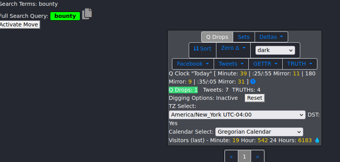This screenshot has height=162, width=340.
Task: Open the GETTR dropdown menu
Action: click(266, 64)
